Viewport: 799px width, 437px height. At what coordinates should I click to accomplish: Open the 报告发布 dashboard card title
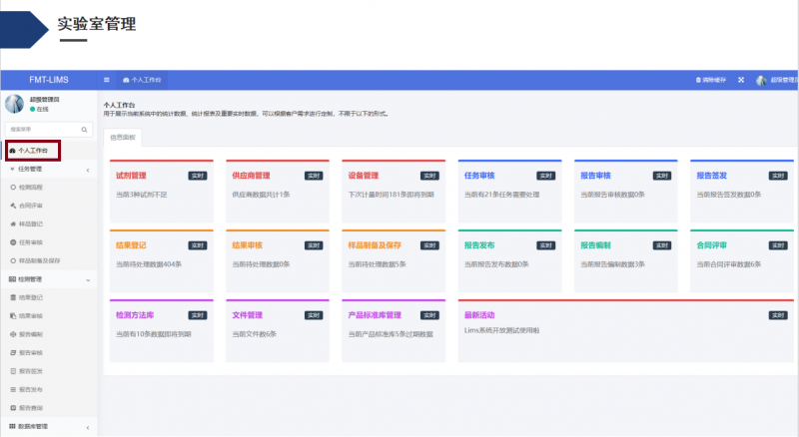tap(479, 245)
